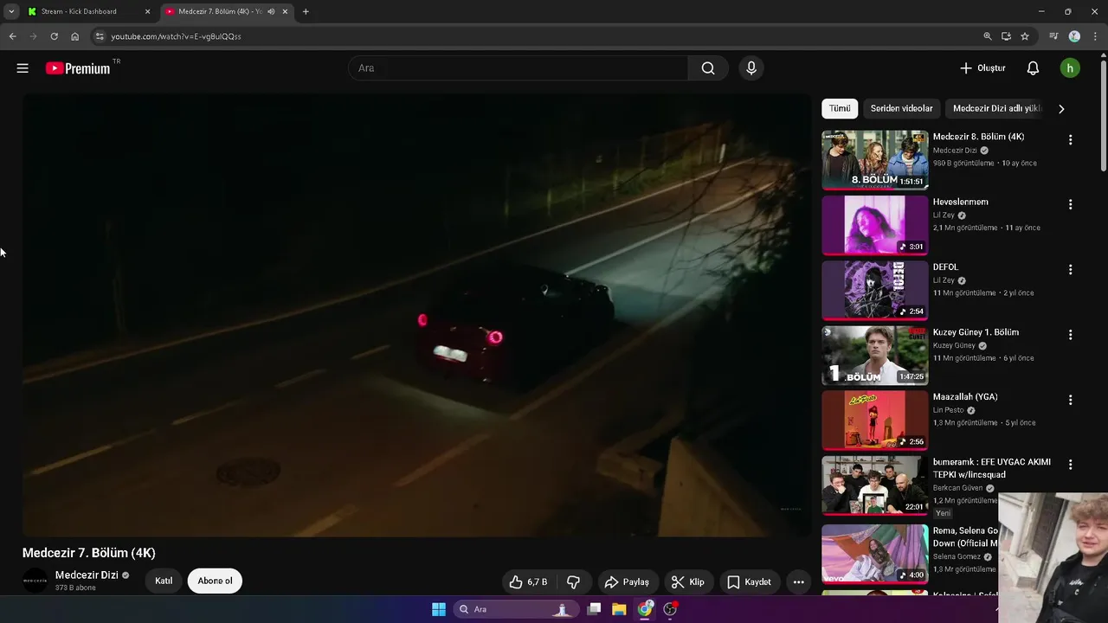Open the more actions ellipsis under video
1108x623 pixels.
pos(798,581)
